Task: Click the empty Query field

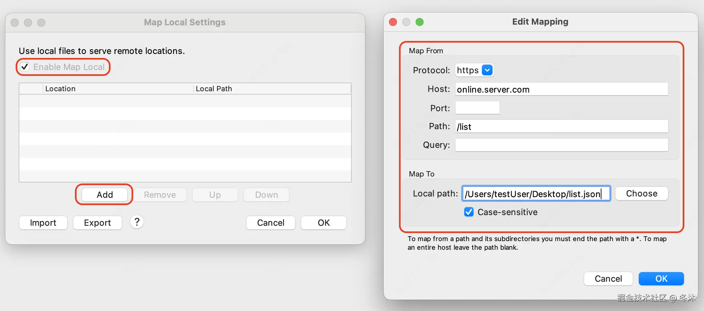Action: (x=561, y=145)
